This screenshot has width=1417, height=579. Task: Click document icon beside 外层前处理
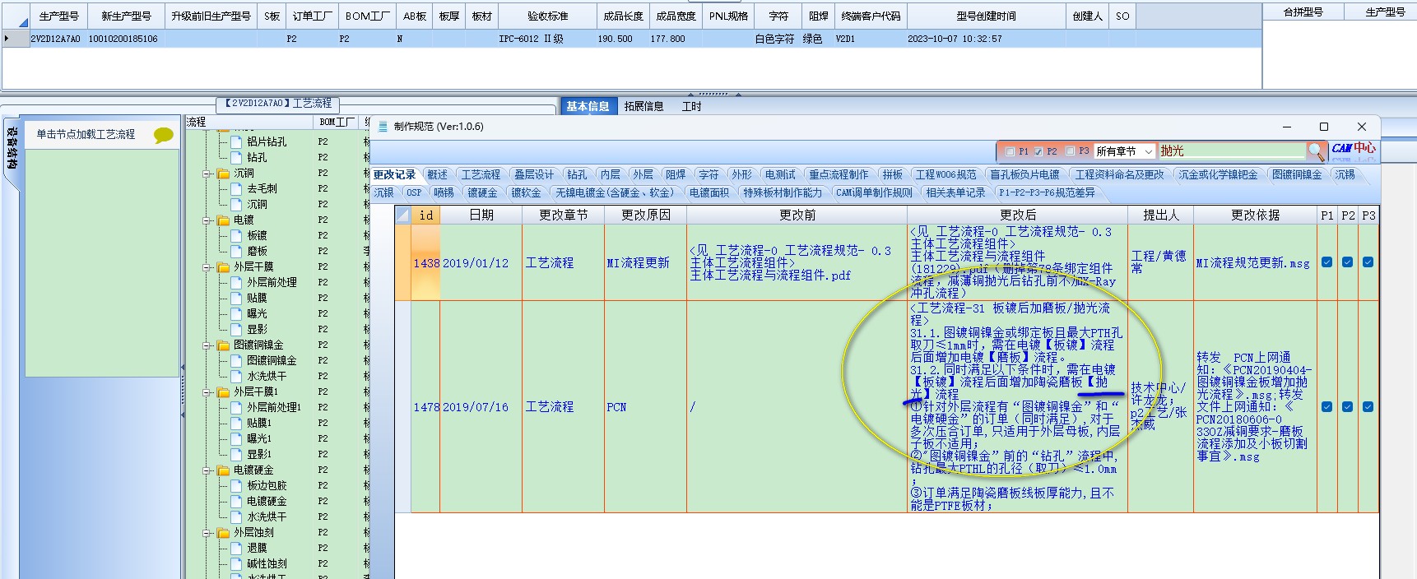(x=237, y=283)
